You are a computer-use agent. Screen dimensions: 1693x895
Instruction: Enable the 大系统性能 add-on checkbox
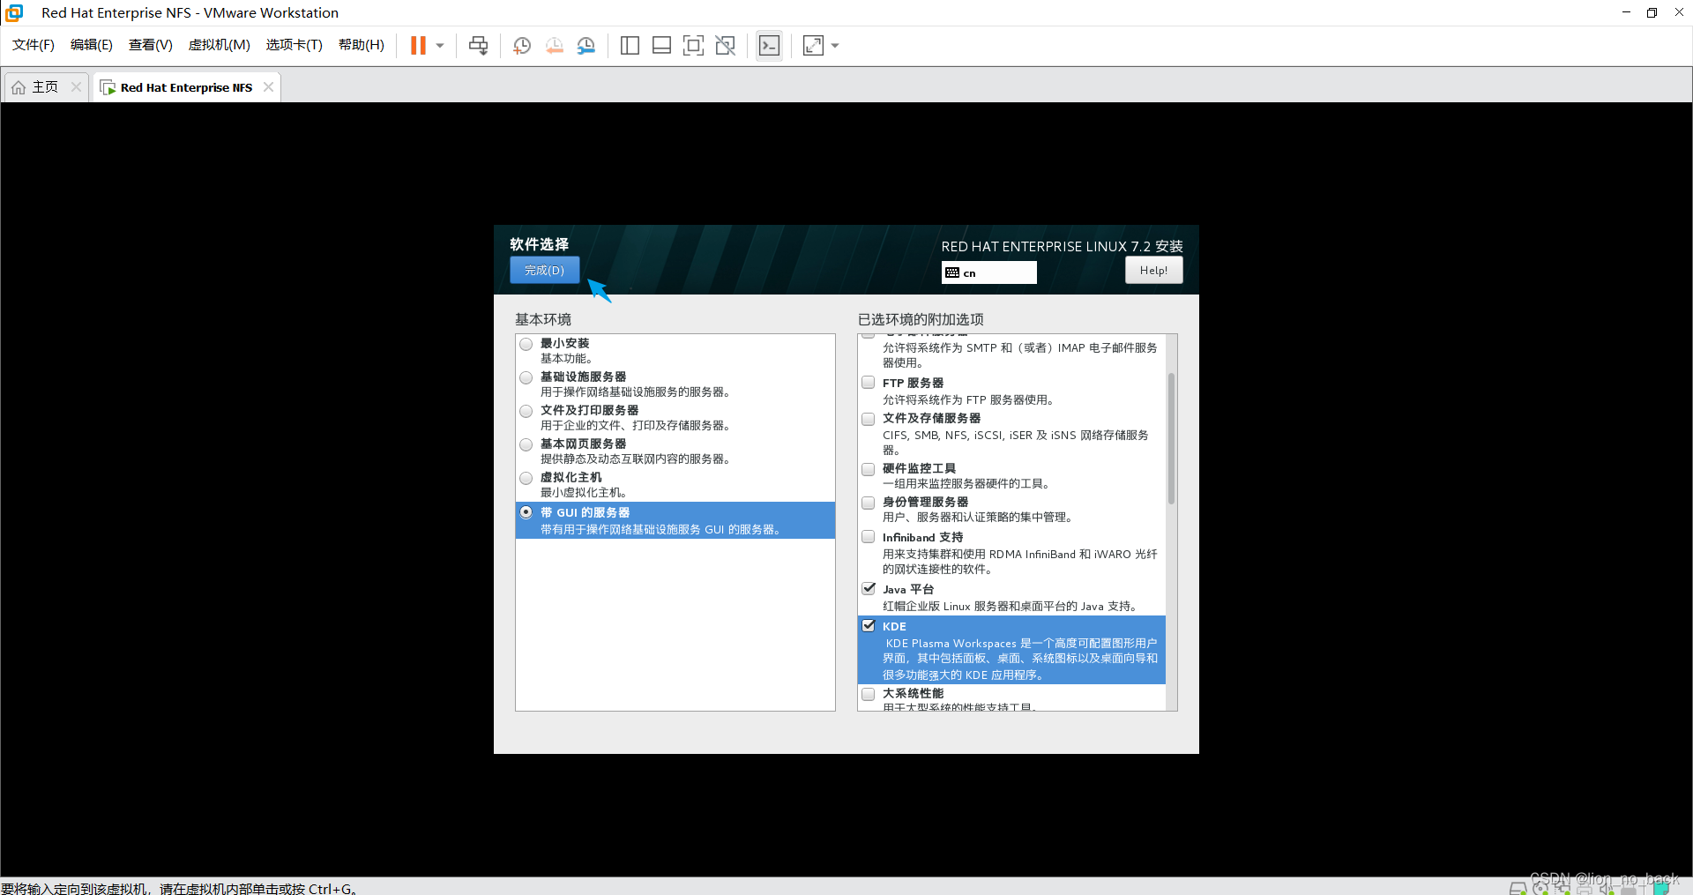point(869,694)
